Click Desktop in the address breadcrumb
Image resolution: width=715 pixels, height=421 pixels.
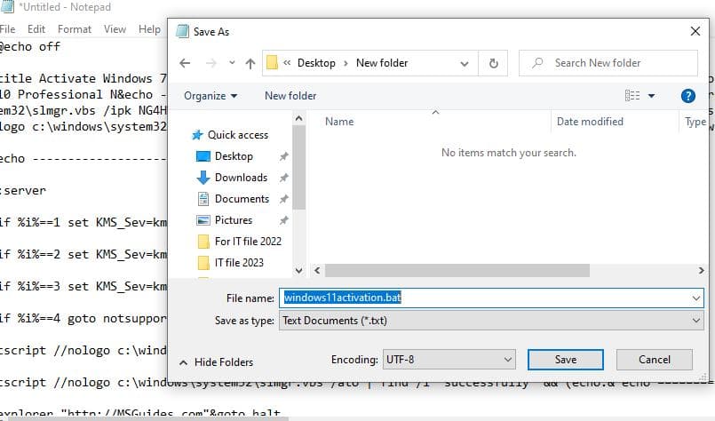click(x=316, y=63)
